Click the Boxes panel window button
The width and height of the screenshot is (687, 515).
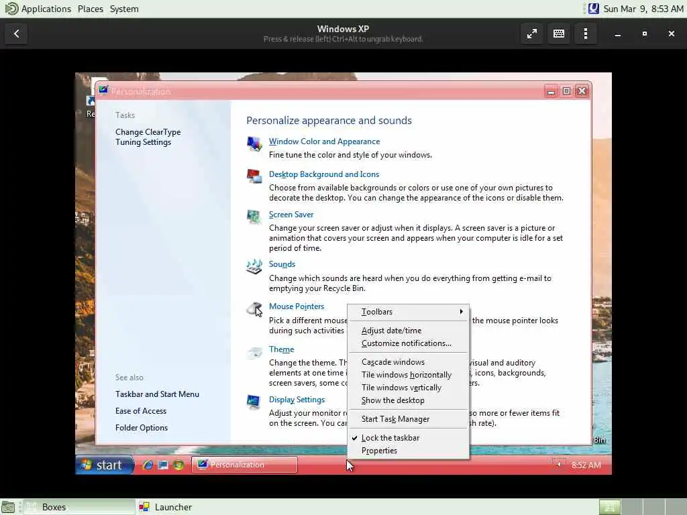click(79, 507)
